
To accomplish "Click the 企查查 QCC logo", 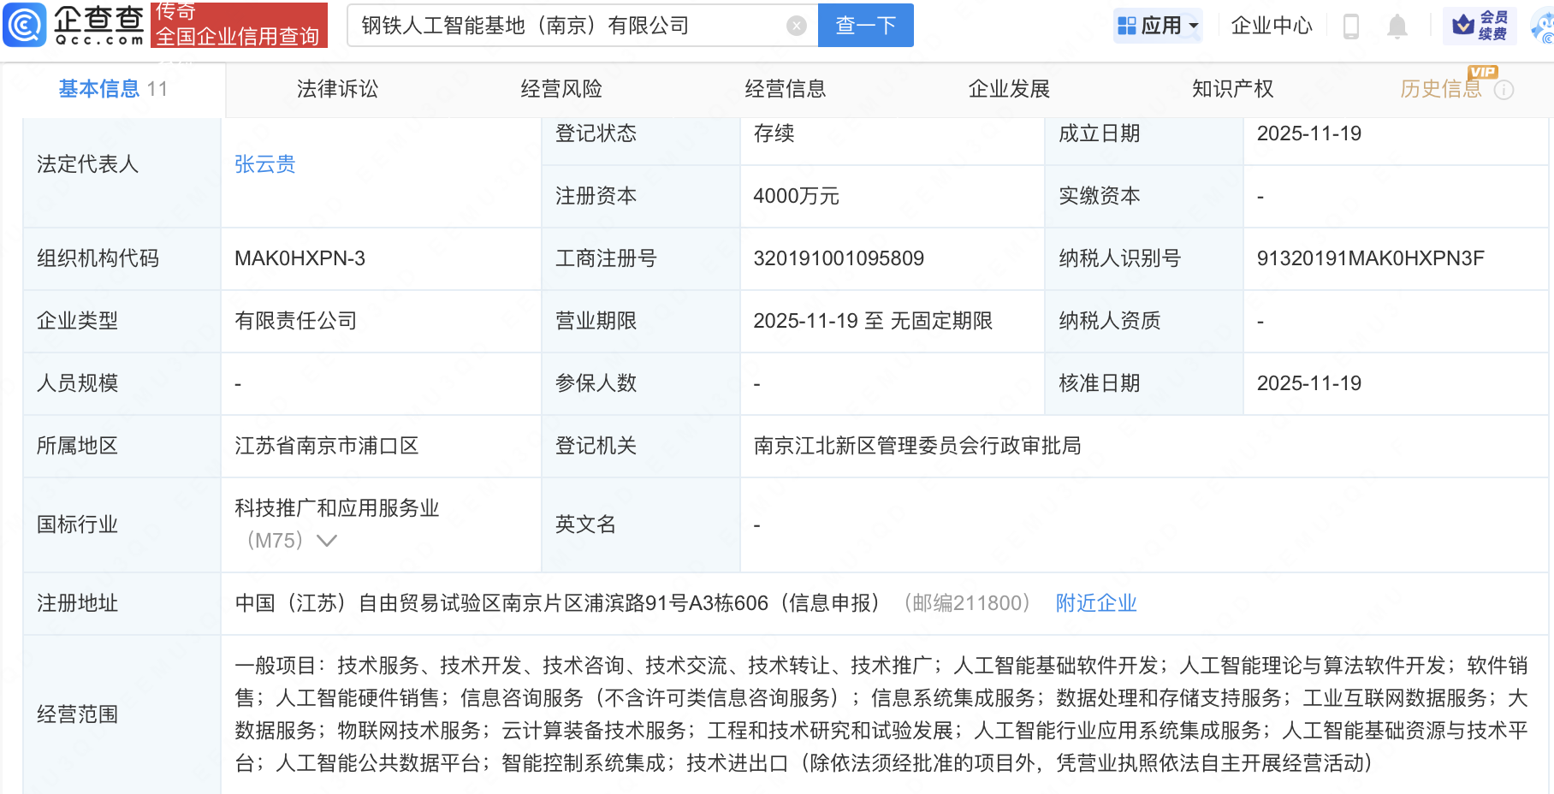I will pos(73,25).
